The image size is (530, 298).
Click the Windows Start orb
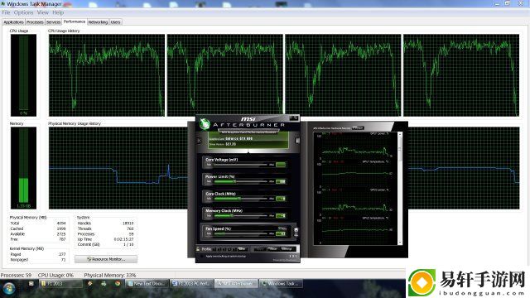click(9, 288)
